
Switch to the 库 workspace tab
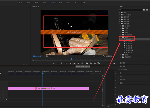76,2
